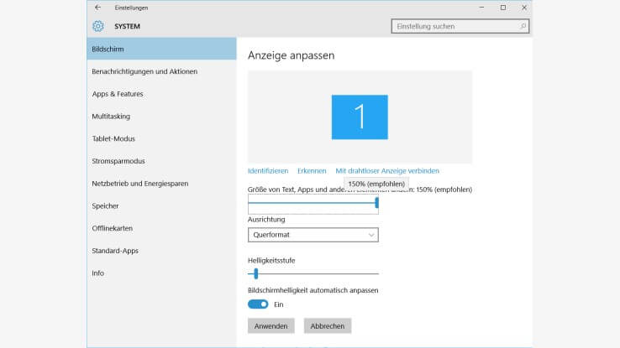The height and width of the screenshot is (348, 620).
Task: Go to Apps & Features
Action: [118, 94]
